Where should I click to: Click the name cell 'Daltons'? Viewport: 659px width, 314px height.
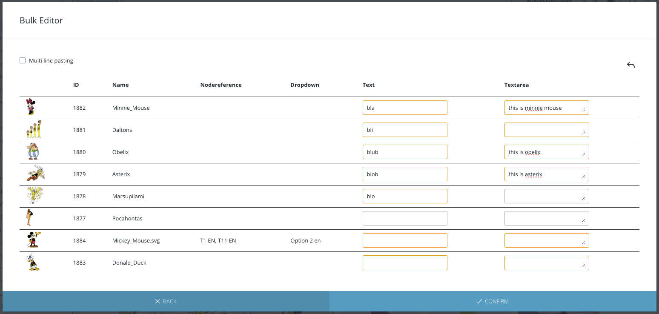[x=122, y=130]
